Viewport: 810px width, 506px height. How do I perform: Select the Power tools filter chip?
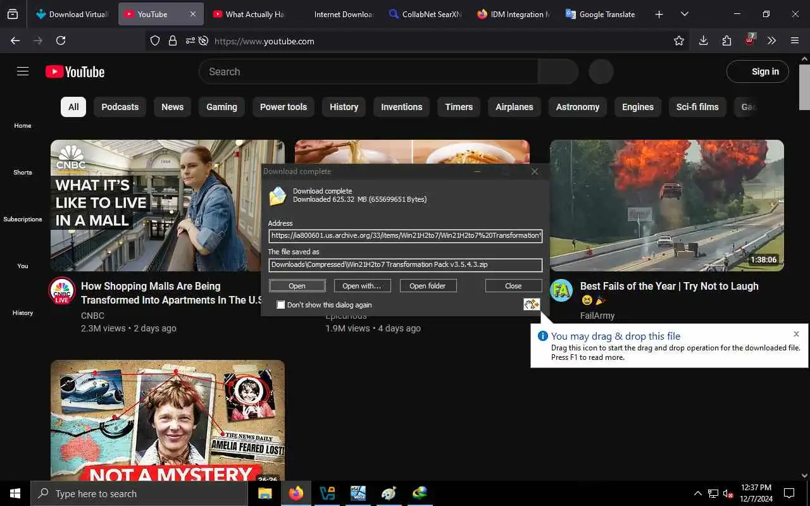click(283, 107)
